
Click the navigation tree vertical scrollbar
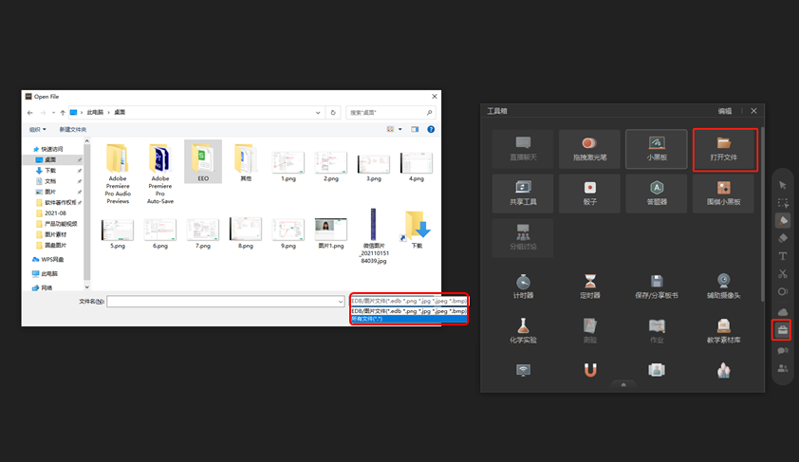pos(86,214)
